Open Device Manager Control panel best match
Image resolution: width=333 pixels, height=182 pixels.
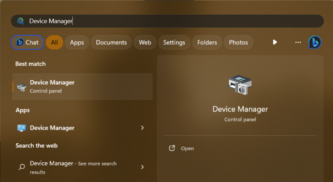coord(82,87)
